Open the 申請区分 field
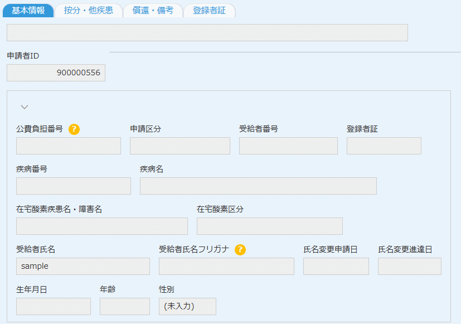The width and height of the screenshot is (461, 324). tap(179, 146)
